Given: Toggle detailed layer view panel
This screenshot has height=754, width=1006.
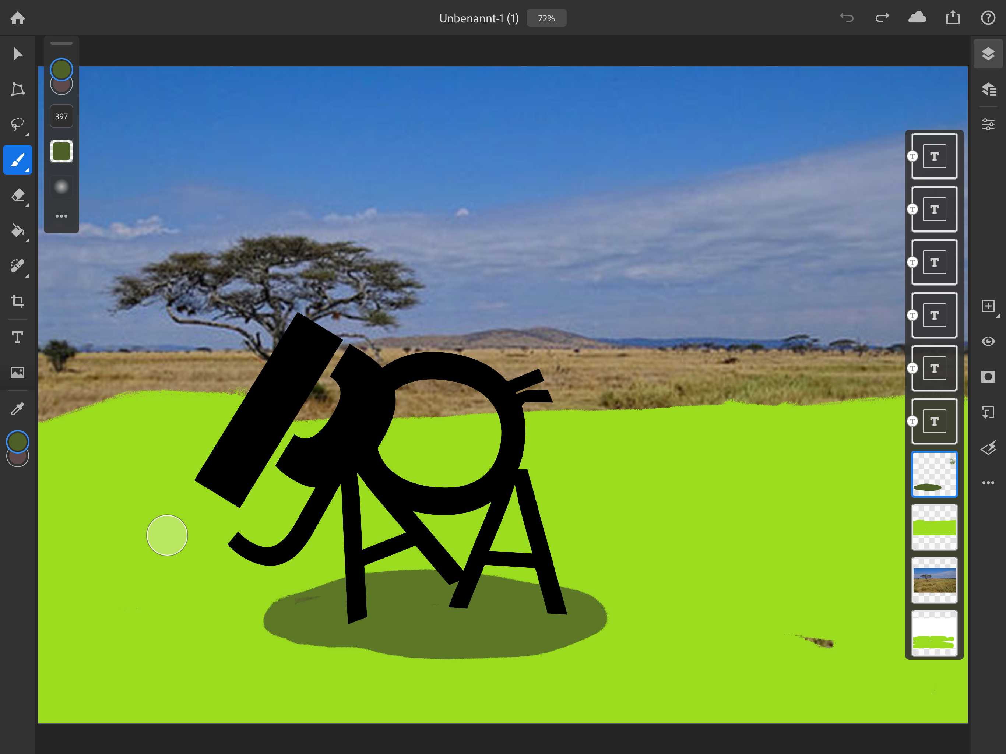Looking at the screenshot, I should click(x=988, y=89).
